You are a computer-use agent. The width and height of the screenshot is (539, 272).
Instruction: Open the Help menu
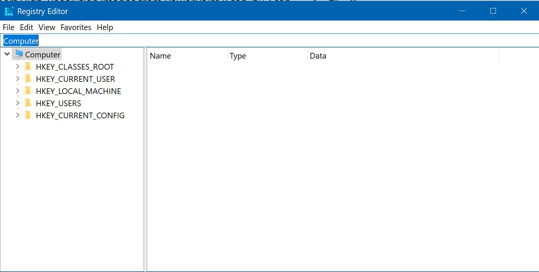pos(105,27)
